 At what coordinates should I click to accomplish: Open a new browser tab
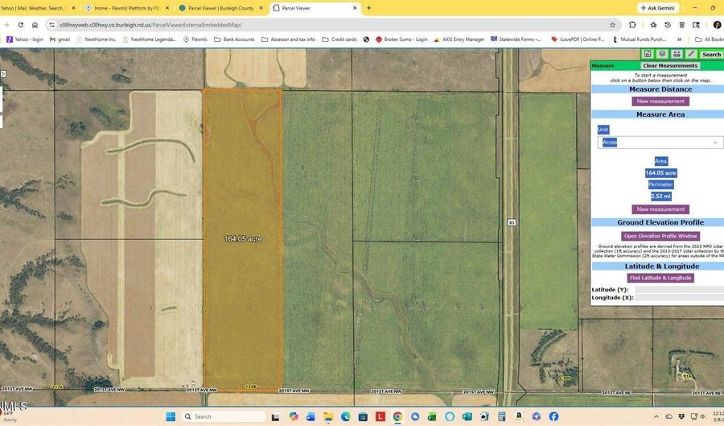point(368,8)
